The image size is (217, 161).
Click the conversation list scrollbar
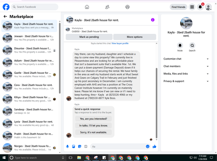60,58
